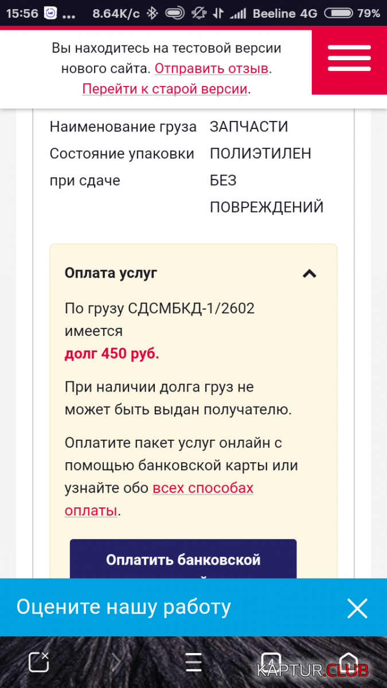Tap the 'долг 450 руб.' debt text
Viewport: 387px width, 688px height.
tap(112, 354)
